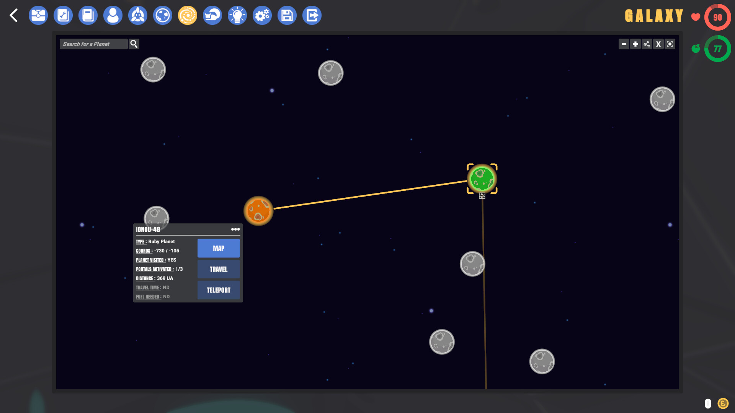Save the game with disk icon
The height and width of the screenshot is (413, 735).
click(x=287, y=15)
